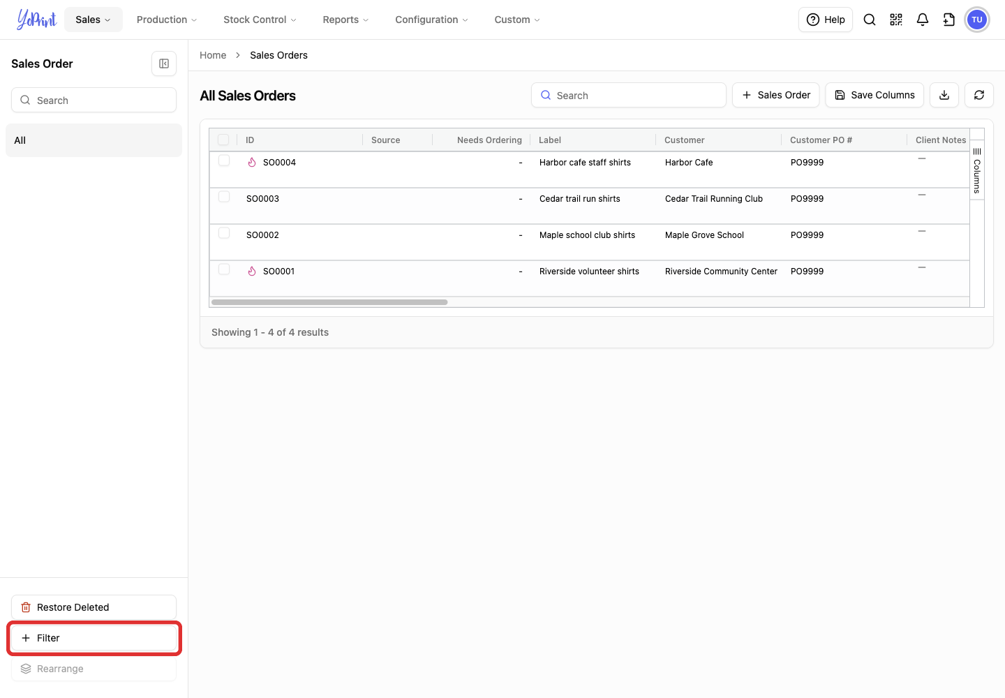Click the import file icon in top bar
The image size is (1005, 698).
949,20
